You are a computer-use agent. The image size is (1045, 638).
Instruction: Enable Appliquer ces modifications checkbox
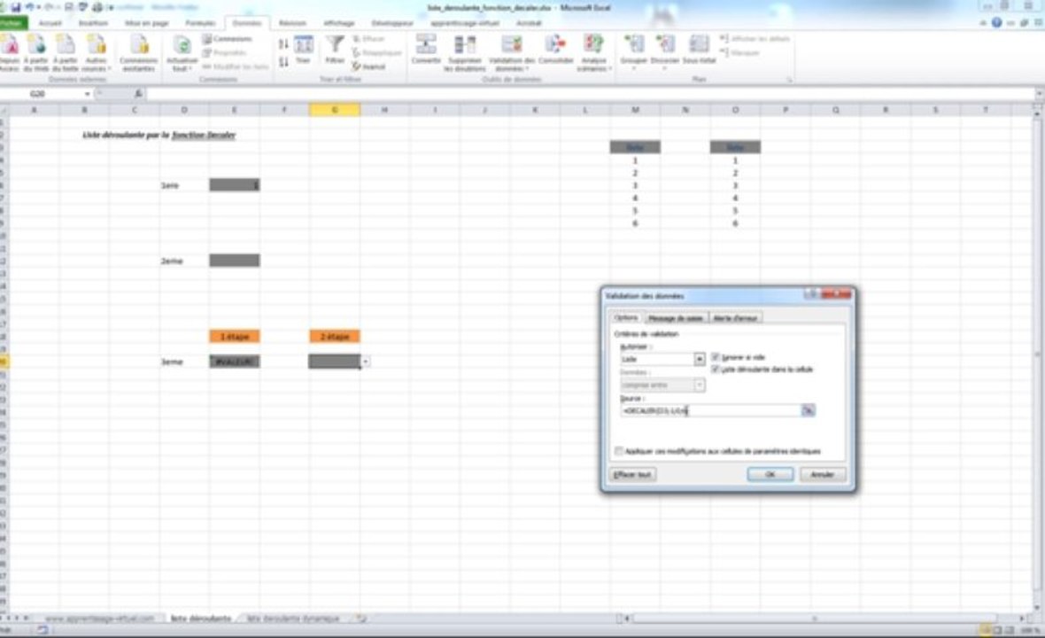[x=618, y=451]
